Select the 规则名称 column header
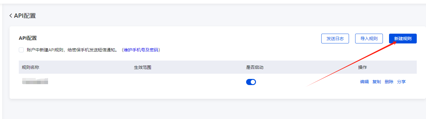The image size is (426, 119). pos(30,67)
